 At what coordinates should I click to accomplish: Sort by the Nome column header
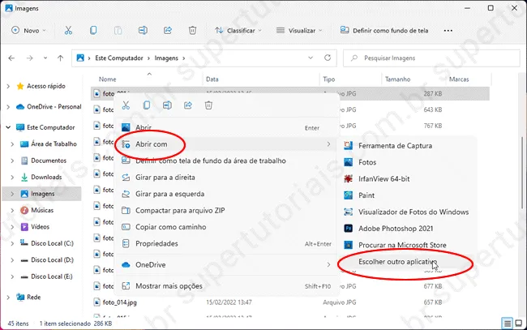[x=107, y=79]
